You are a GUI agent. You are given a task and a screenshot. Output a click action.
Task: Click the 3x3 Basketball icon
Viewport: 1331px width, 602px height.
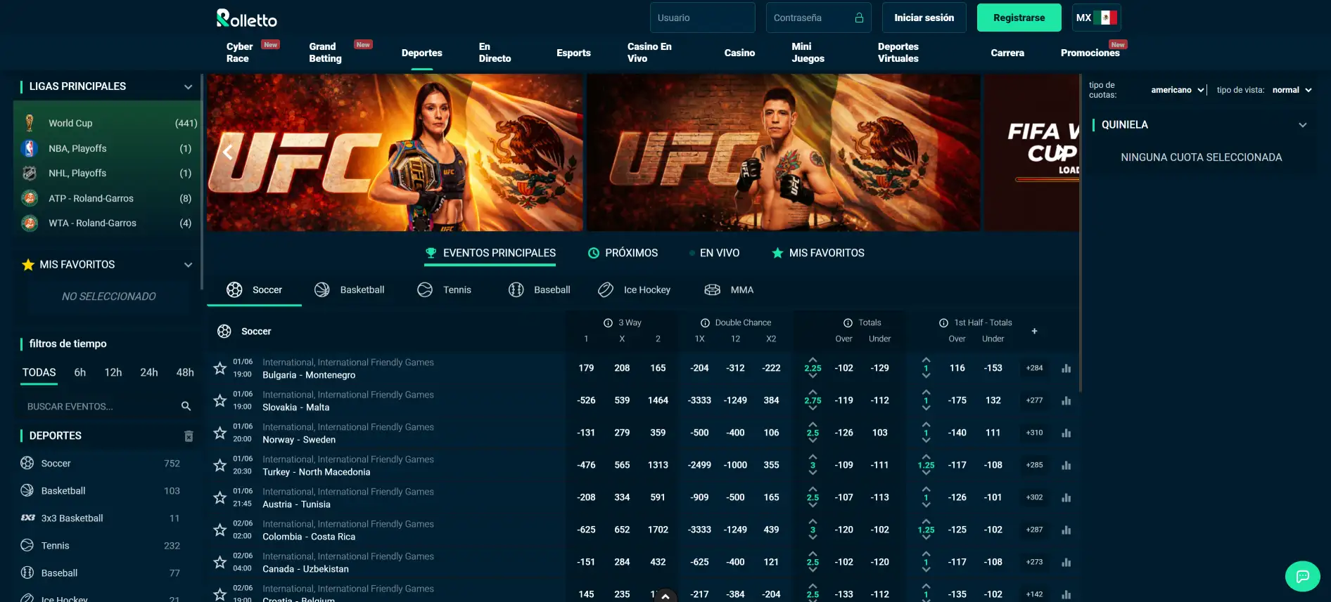pyautogui.click(x=28, y=518)
